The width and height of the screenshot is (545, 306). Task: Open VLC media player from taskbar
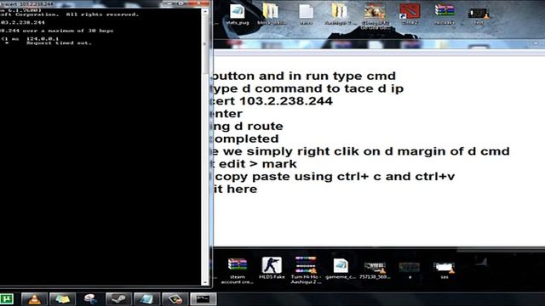click(34, 299)
